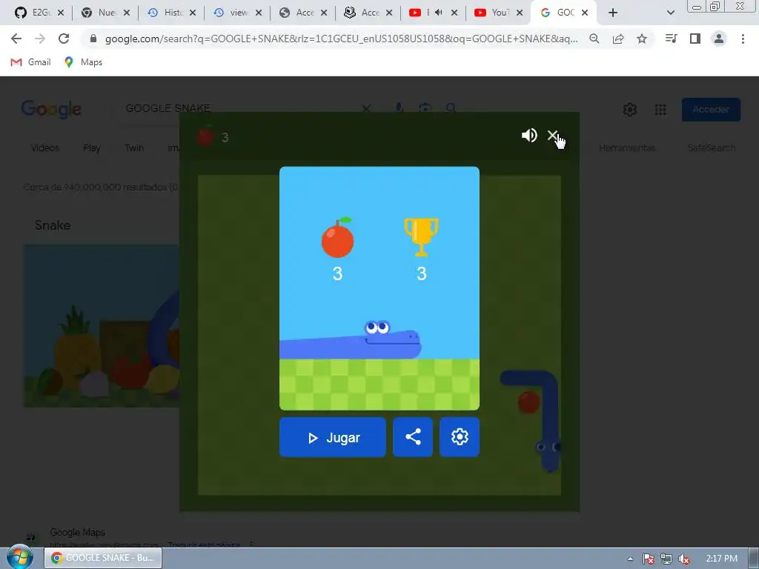Open share options in the Snake game

(413, 437)
